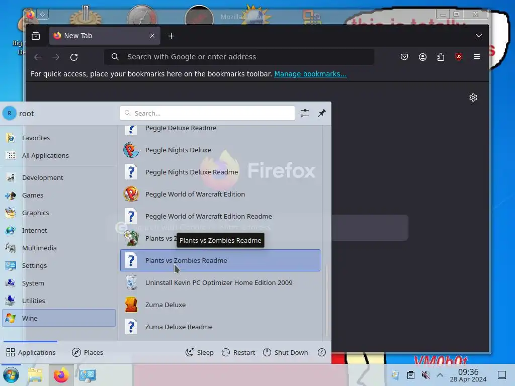Open the System Settings taskbar icon
This screenshot has width=515, height=386.
(x=88, y=375)
